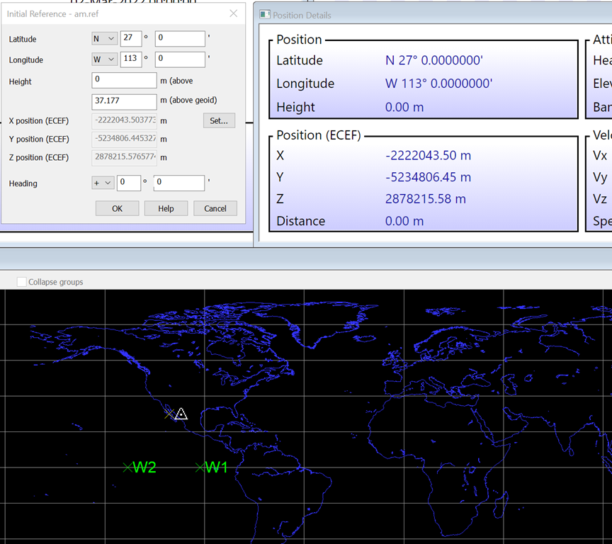Click the Latitude degrees field showing 27

(x=130, y=39)
